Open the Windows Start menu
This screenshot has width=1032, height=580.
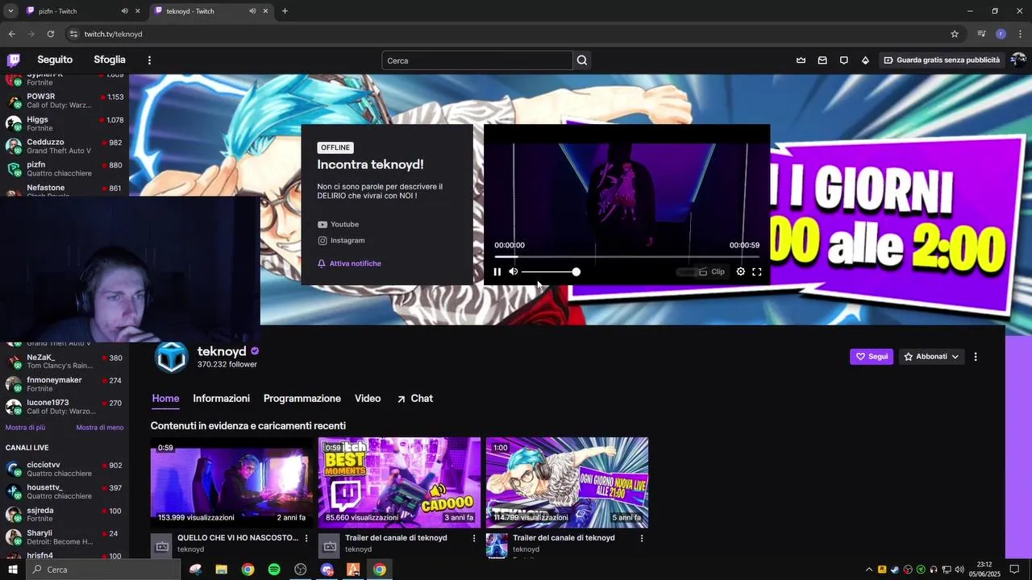(13, 570)
